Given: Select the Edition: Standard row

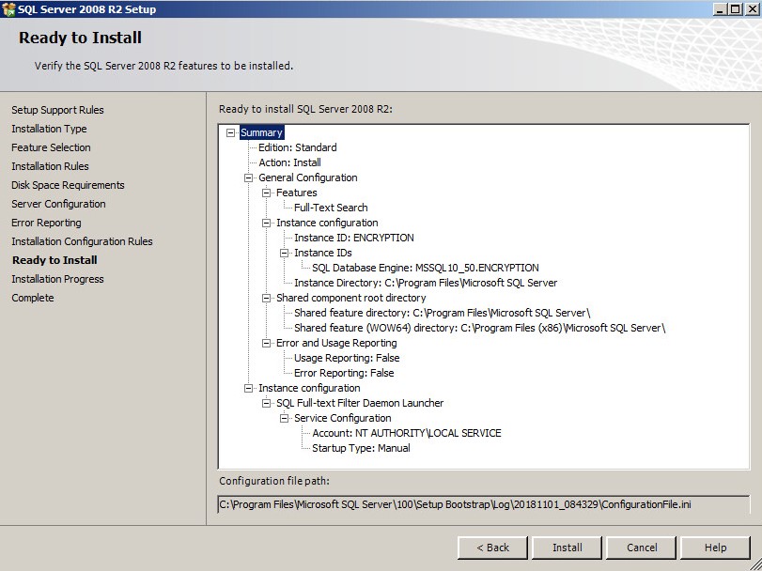Looking at the screenshot, I should pos(298,147).
